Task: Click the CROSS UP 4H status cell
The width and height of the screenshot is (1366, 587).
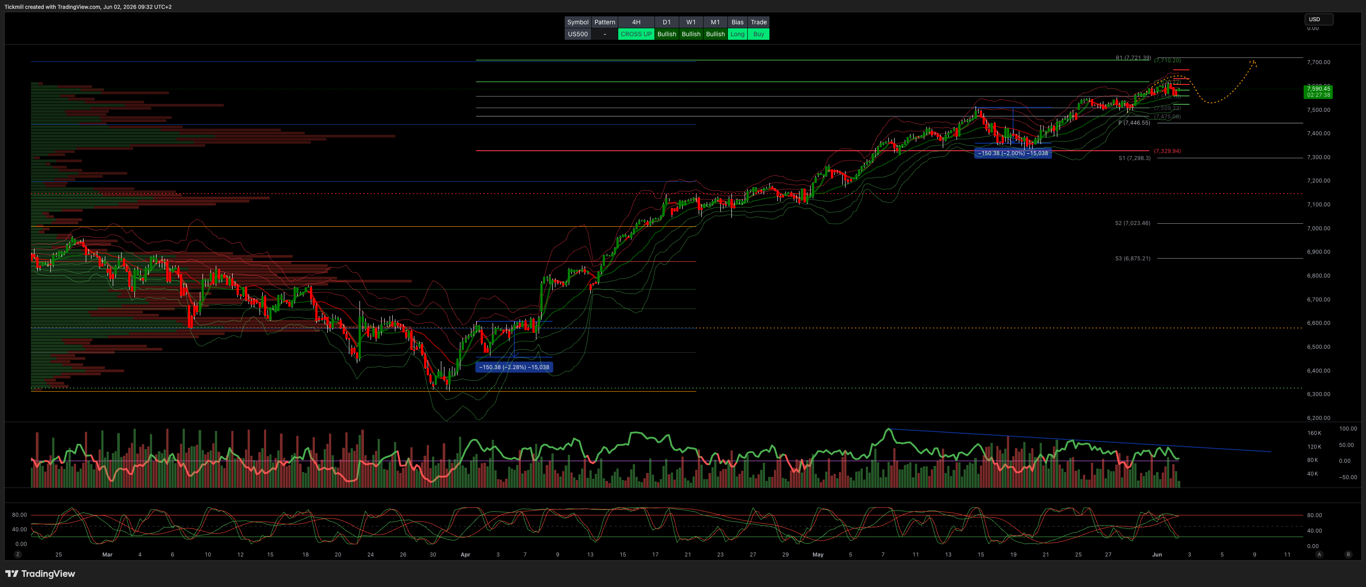Action: 636,34
